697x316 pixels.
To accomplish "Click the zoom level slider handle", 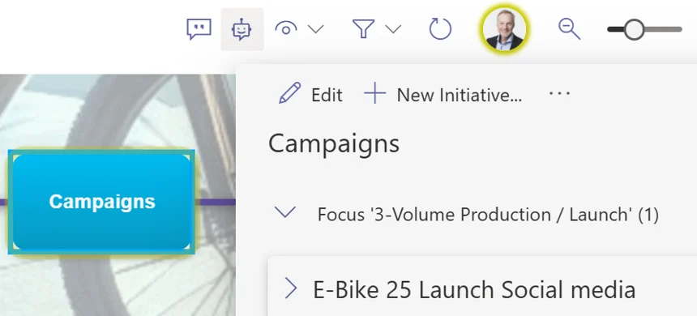I will pyautogui.click(x=634, y=29).
